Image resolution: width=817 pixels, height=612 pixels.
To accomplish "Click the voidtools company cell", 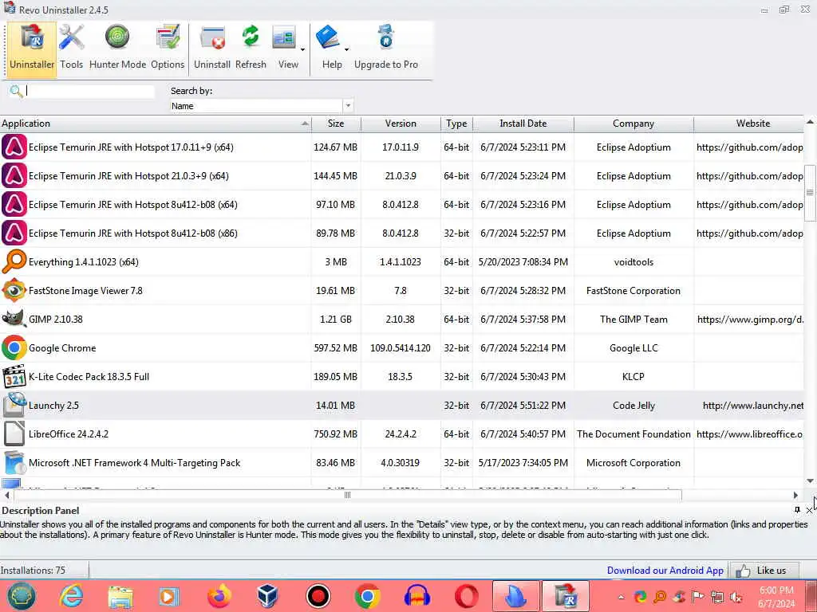I will coord(633,261).
